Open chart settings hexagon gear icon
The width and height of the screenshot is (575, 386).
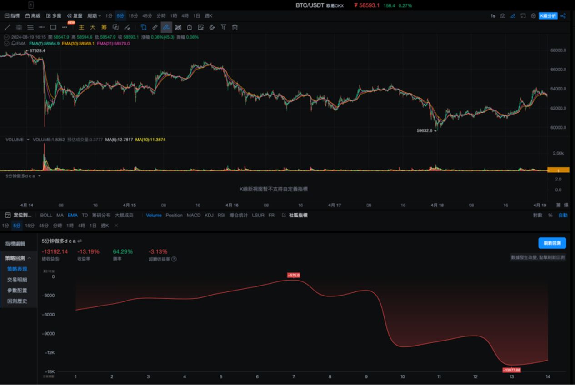[533, 16]
